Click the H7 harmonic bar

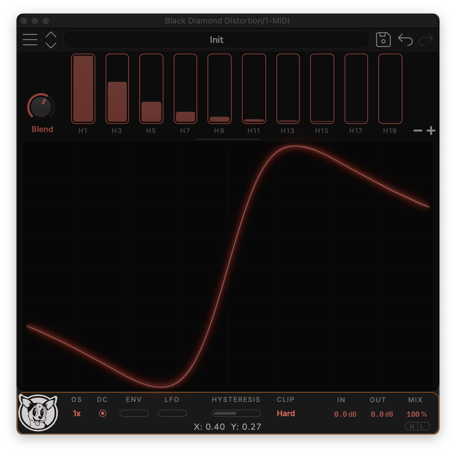tap(185, 89)
